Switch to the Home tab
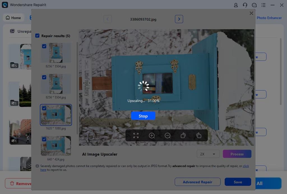 point(13,18)
